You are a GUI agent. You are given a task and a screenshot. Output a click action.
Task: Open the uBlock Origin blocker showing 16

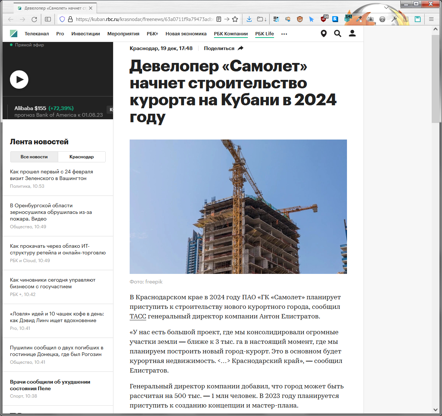click(x=324, y=19)
